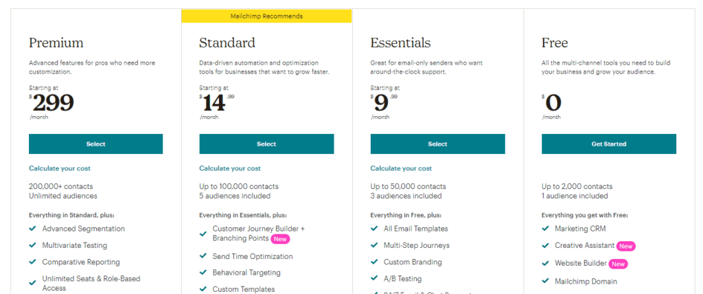Click checkmark beside Advanced Segmentation
This screenshot has width=703, height=294.
tap(32, 229)
